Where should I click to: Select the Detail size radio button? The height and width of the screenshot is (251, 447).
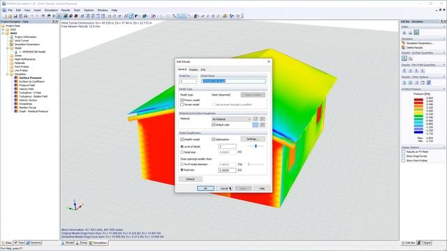[x=182, y=152]
